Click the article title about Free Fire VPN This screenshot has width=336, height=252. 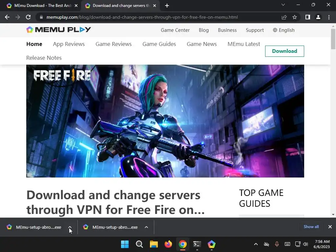tap(115, 202)
